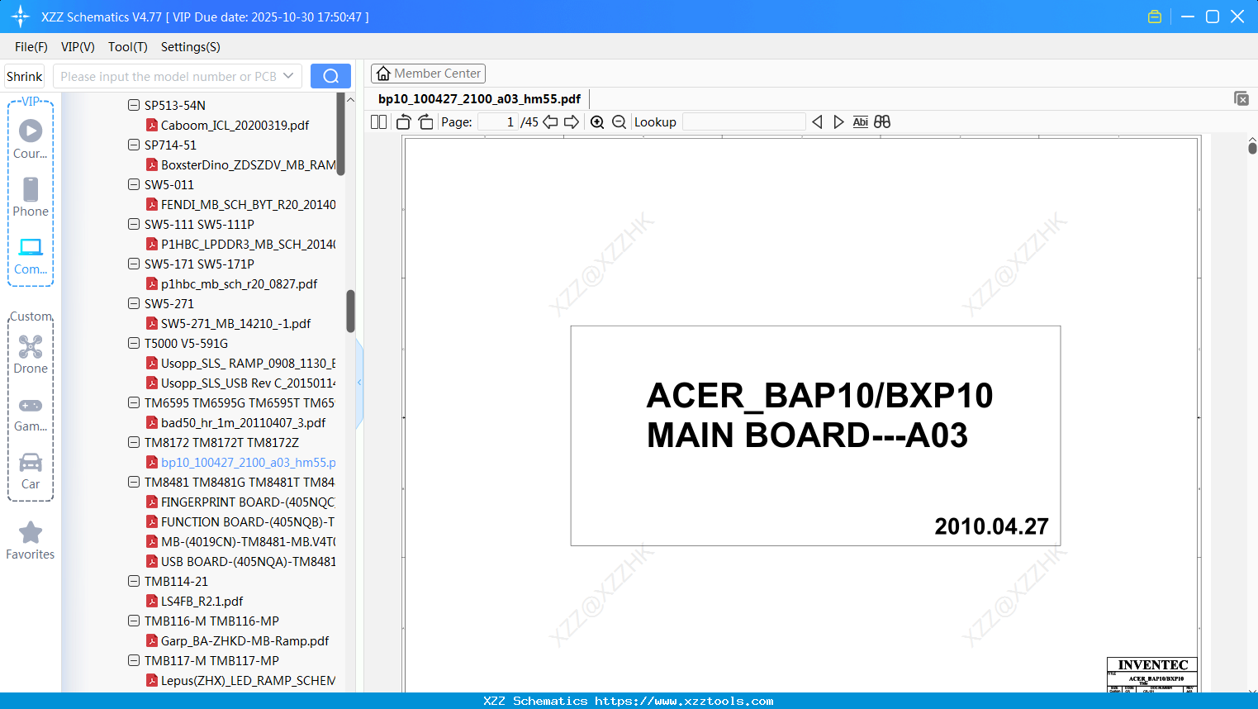Open the Game console category
Image resolution: width=1258 pixels, height=709 pixels.
(x=31, y=413)
